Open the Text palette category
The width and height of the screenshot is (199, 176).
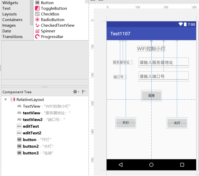6,8
